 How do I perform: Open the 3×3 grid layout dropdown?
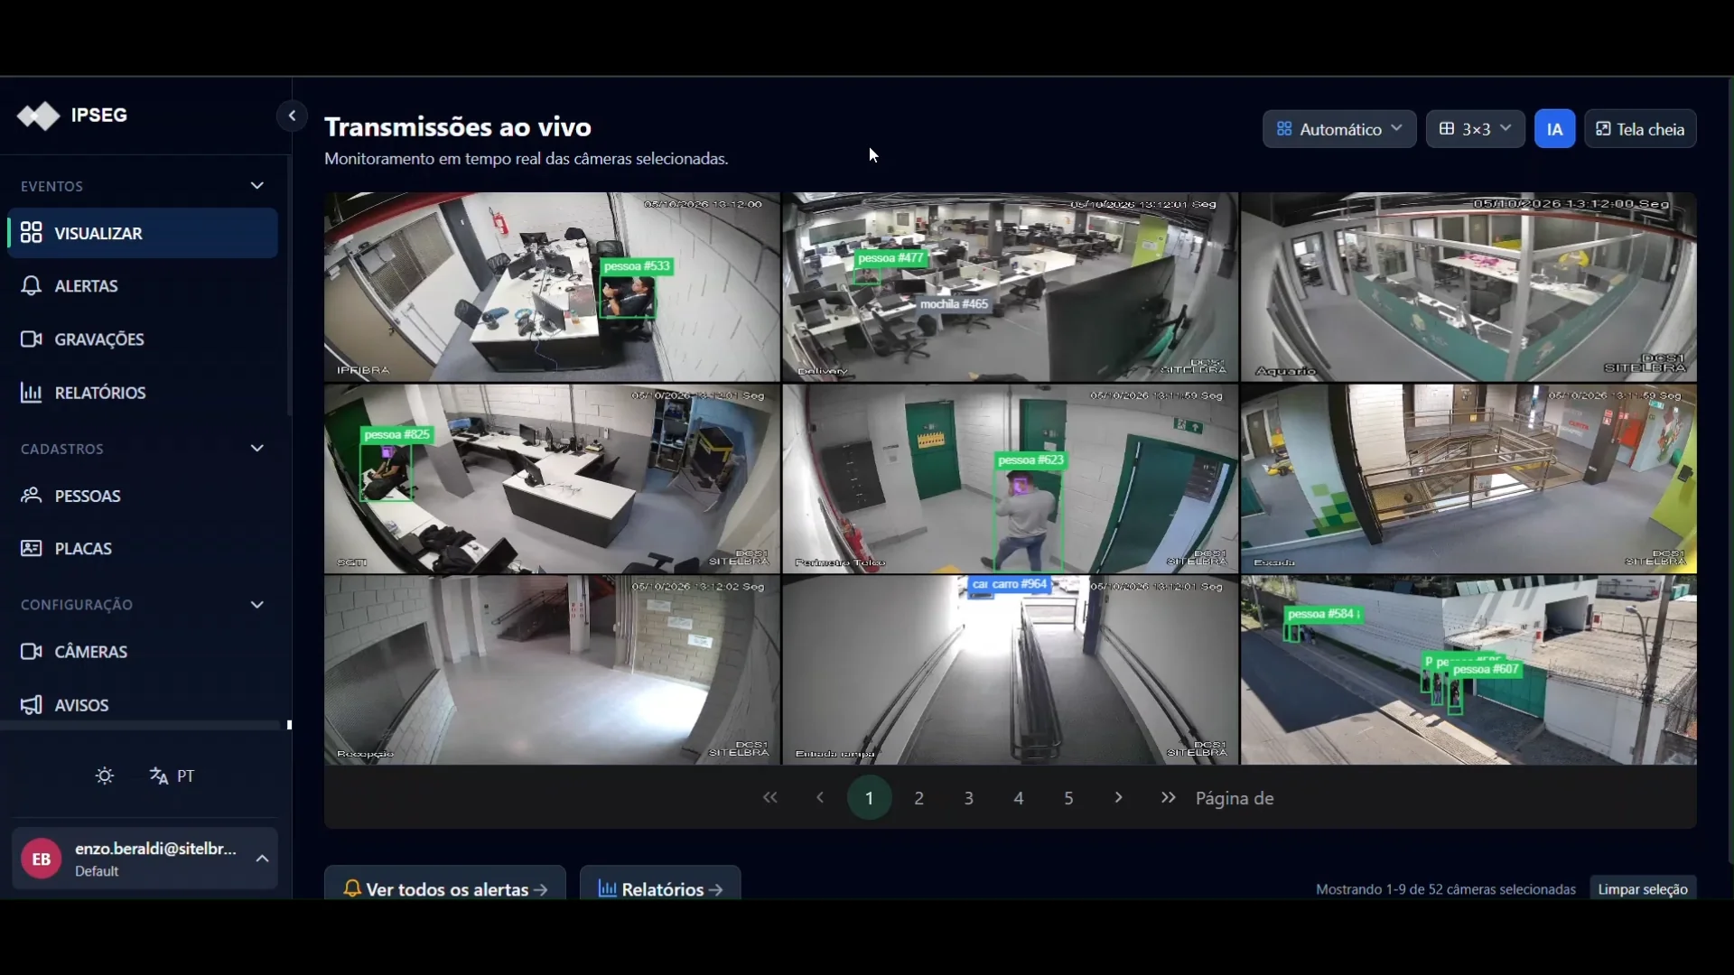[1476, 129]
